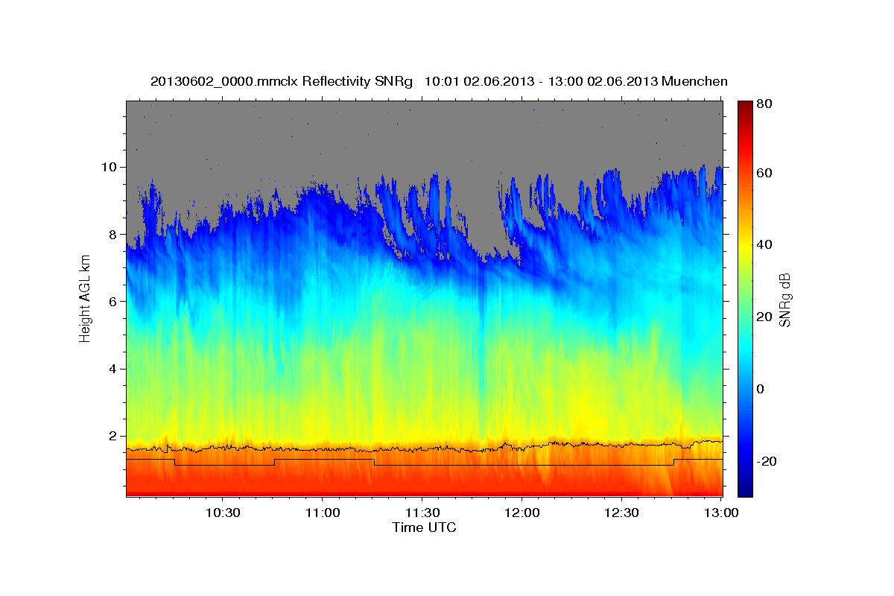
Task: Select the 12:00 time tick label
Action: click(521, 513)
